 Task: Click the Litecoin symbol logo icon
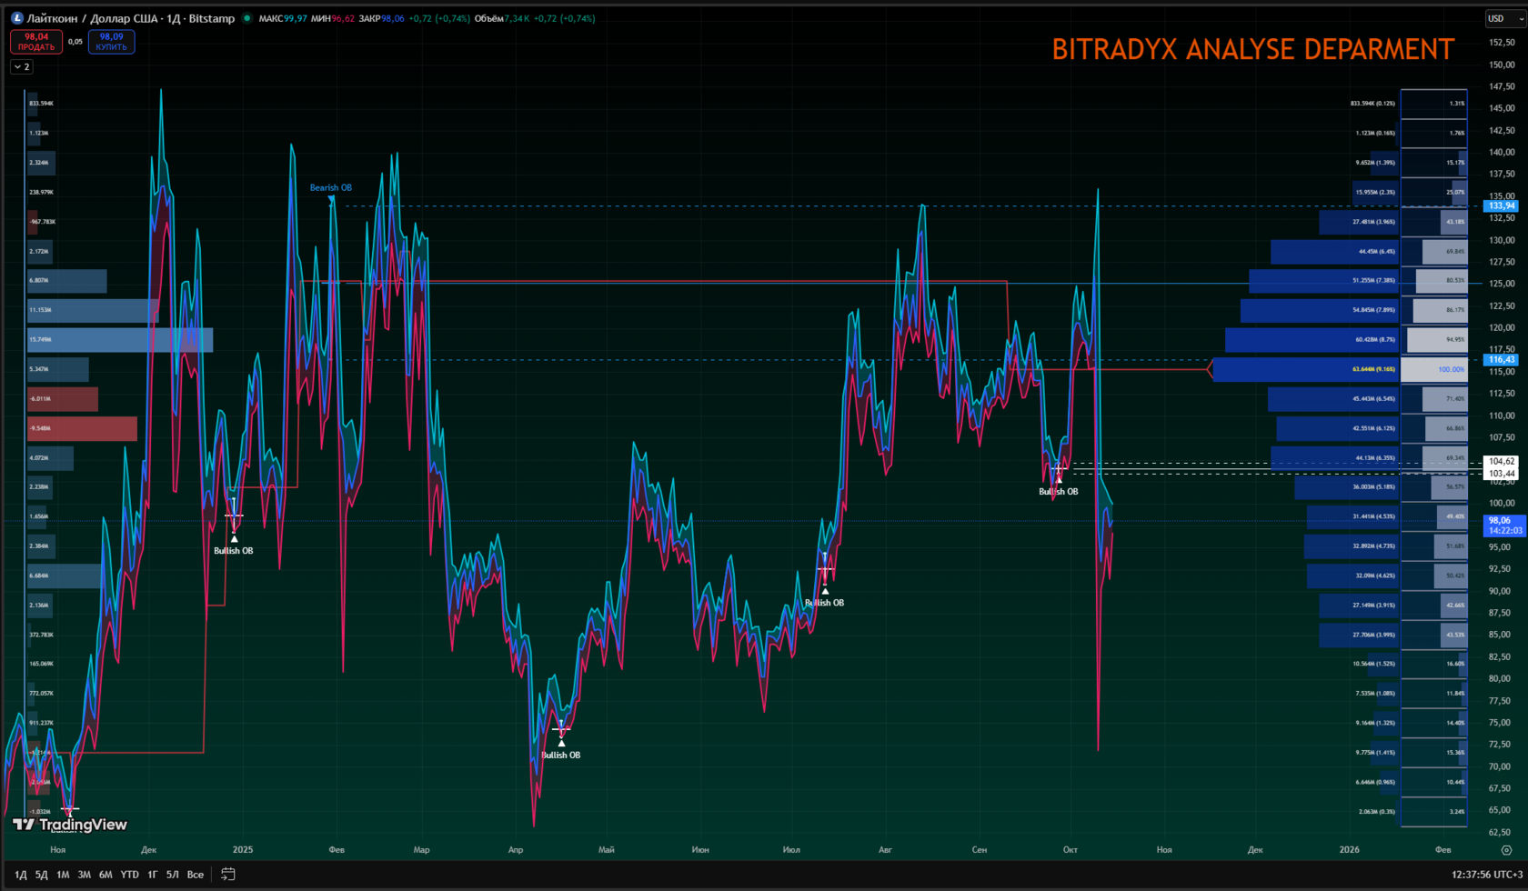point(16,18)
